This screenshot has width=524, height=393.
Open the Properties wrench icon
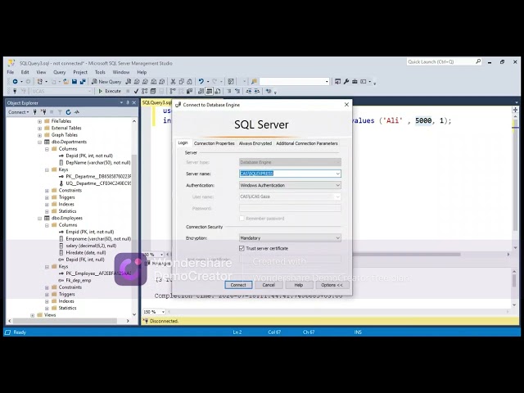(x=346, y=82)
